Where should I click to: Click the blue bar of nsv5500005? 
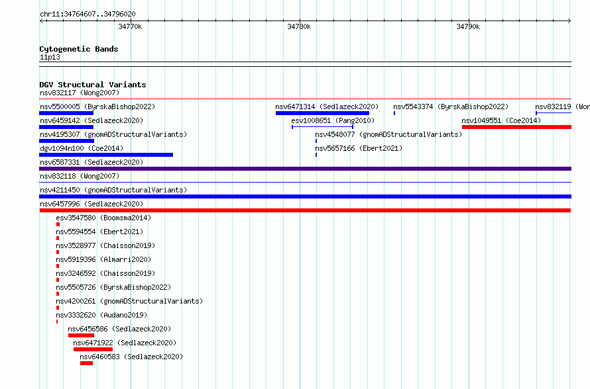[66, 113]
